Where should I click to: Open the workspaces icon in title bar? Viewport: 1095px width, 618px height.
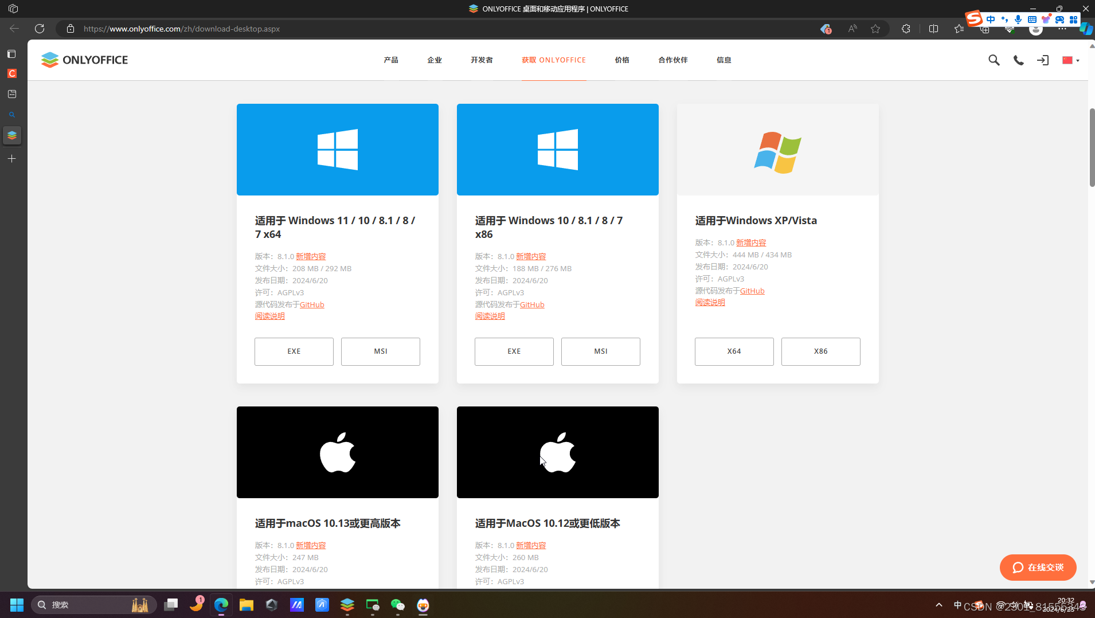(13, 9)
